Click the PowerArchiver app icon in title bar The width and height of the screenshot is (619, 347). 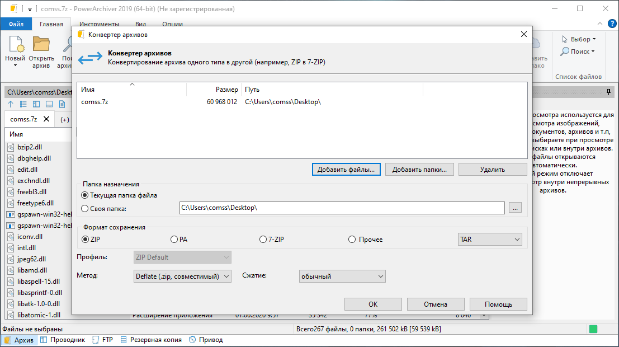point(14,9)
